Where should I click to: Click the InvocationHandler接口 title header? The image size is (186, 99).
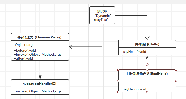(x=40, y=84)
